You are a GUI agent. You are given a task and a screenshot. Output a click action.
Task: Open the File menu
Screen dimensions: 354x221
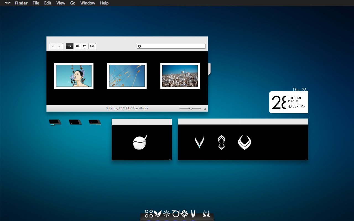point(36,3)
